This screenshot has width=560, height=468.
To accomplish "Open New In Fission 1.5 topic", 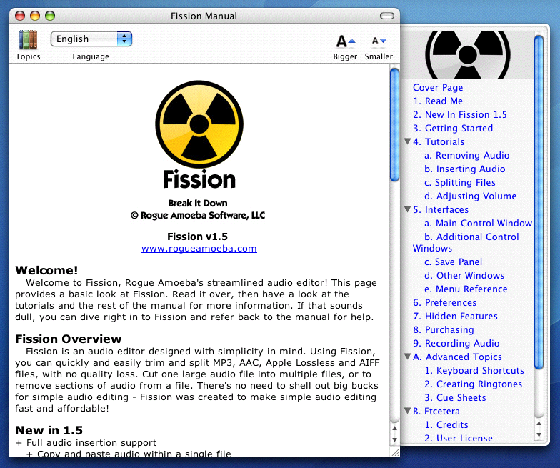I will [460, 114].
